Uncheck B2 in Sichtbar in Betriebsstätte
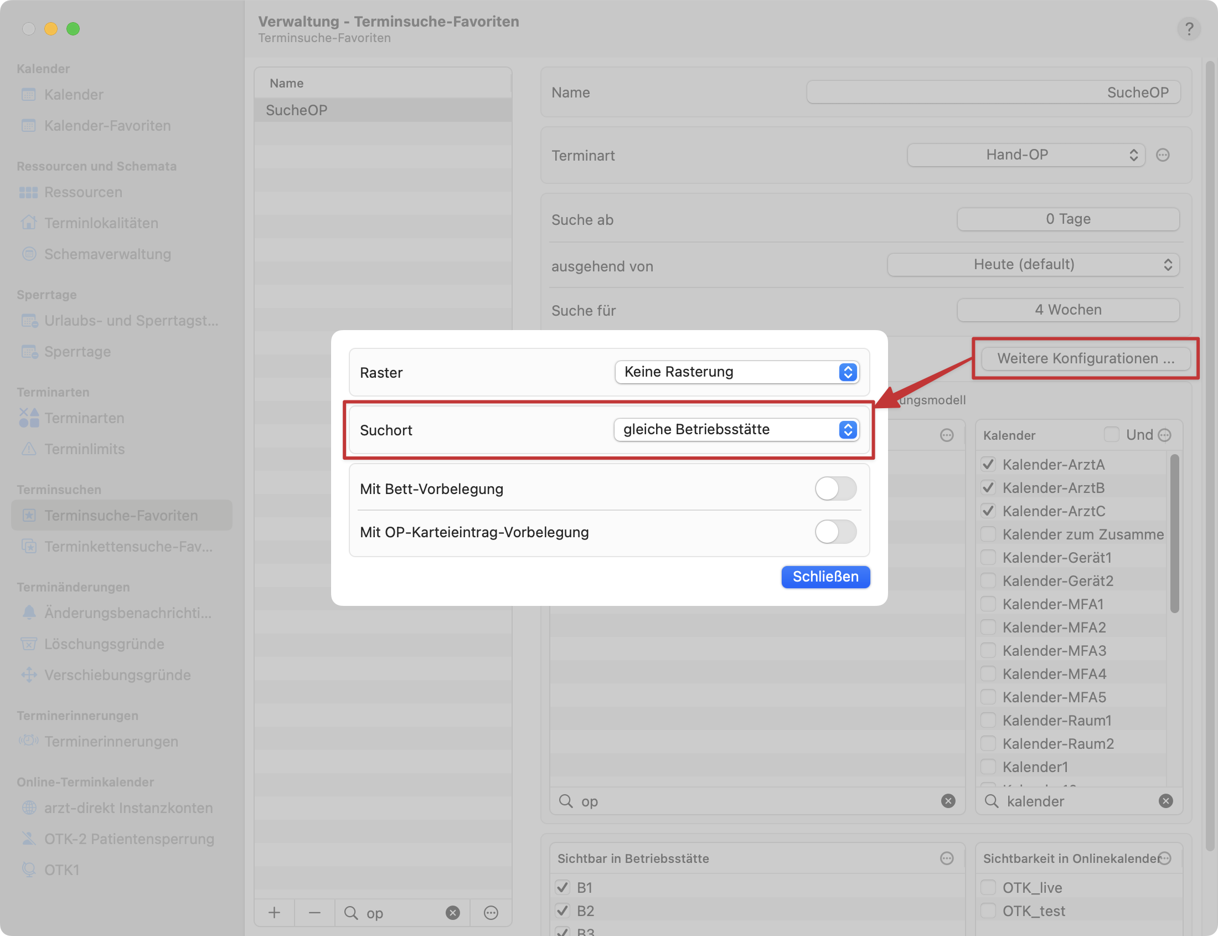Viewport: 1218px width, 936px height. pos(562,911)
